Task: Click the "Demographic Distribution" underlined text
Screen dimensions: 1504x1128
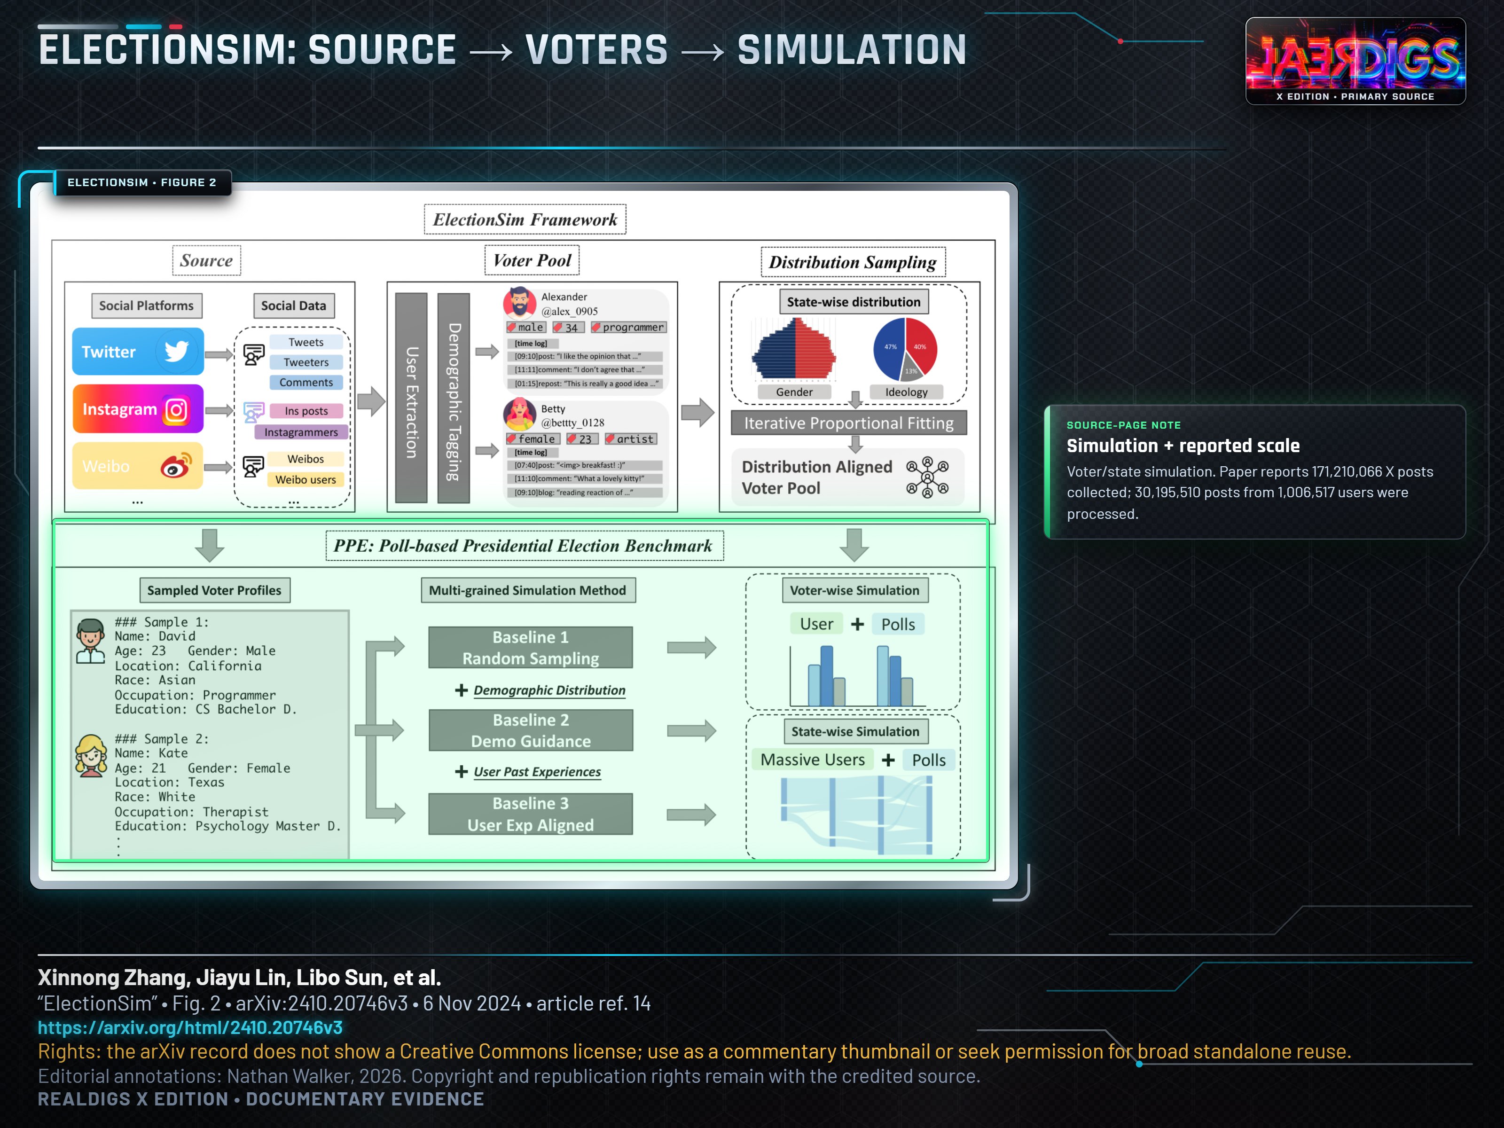Action: [549, 690]
